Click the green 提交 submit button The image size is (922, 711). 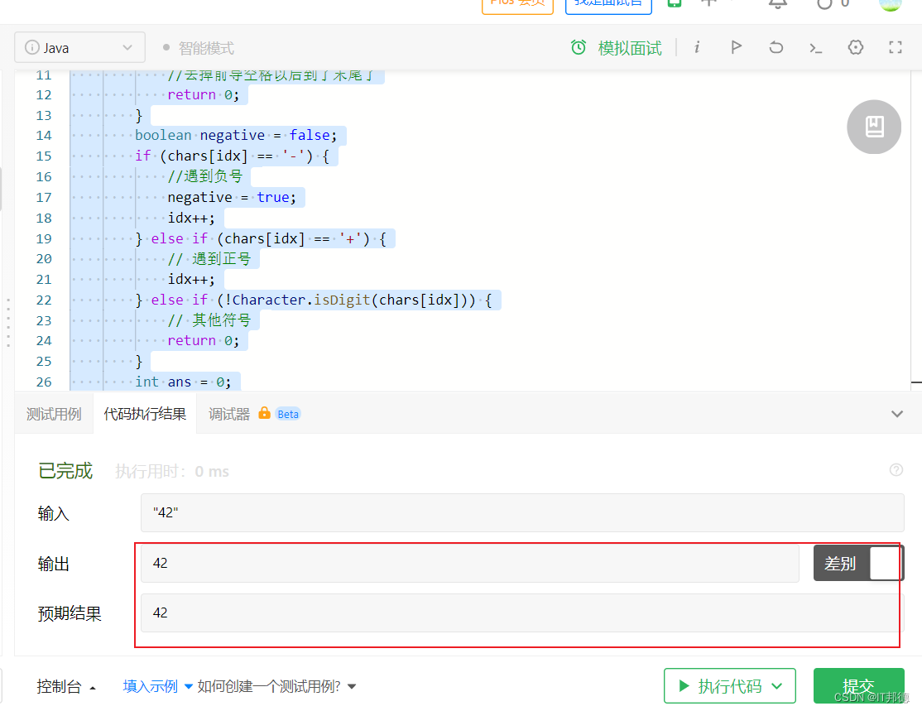pyautogui.click(x=858, y=685)
